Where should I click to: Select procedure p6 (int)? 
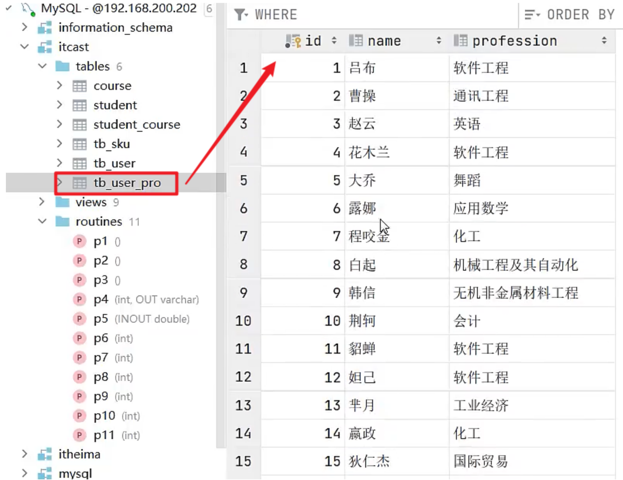tap(113, 338)
